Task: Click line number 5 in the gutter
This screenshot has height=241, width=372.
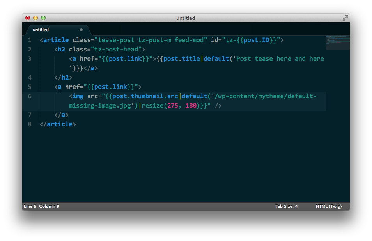Action: (x=30, y=87)
